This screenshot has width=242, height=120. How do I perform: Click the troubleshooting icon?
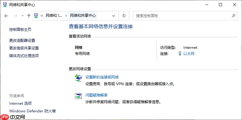pyautogui.click(x=79, y=96)
